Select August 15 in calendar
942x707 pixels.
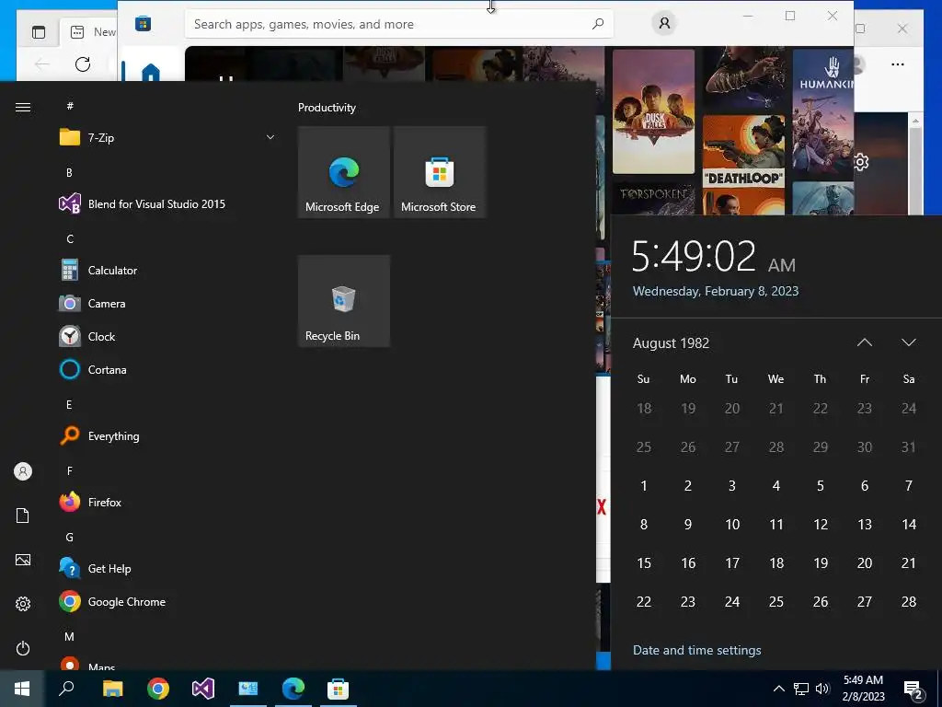[643, 563]
